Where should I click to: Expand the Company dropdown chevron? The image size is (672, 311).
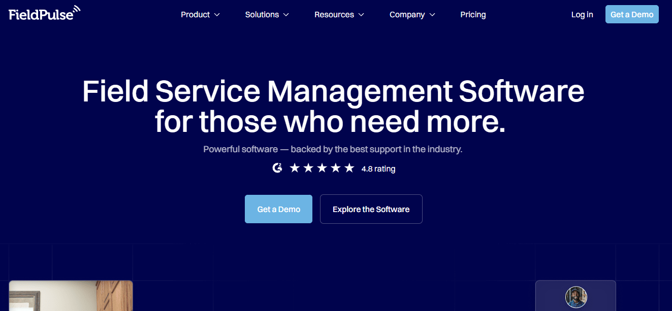(x=432, y=15)
